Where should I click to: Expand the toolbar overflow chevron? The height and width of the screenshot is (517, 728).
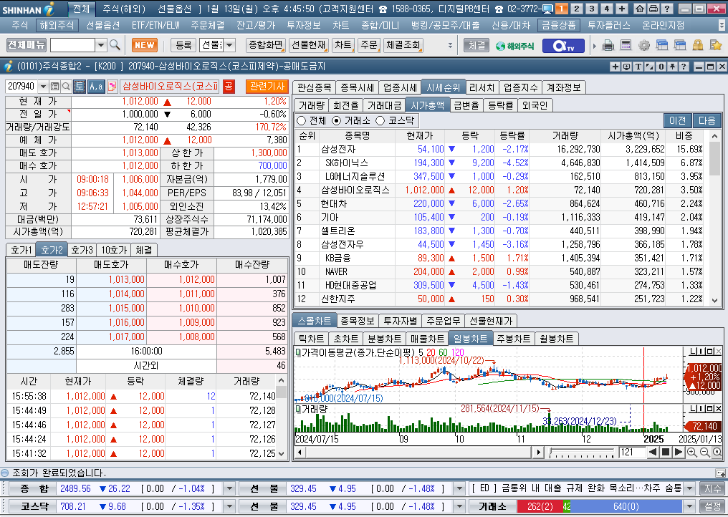click(x=450, y=46)
